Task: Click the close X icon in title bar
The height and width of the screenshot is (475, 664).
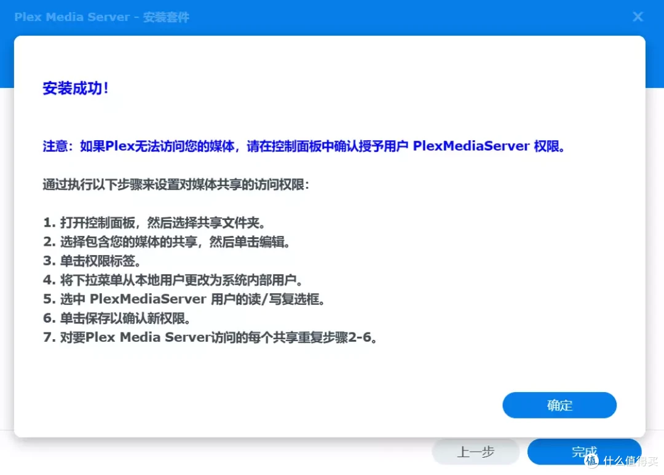Action: [x=638, y=17]
